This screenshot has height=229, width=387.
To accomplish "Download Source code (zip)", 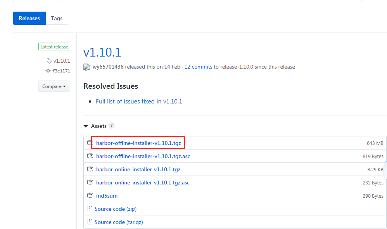I will click(x=116, y=209).
